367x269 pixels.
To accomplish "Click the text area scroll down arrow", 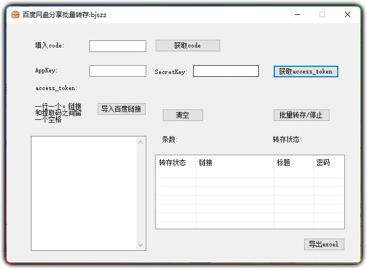I will [140, 245].
